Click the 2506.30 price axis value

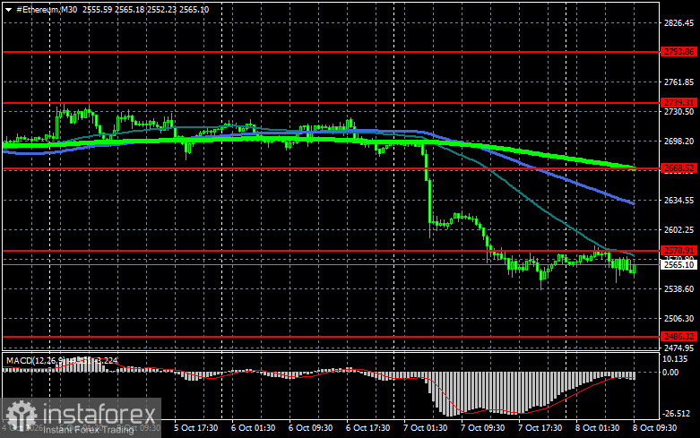(x=679, y=319)
